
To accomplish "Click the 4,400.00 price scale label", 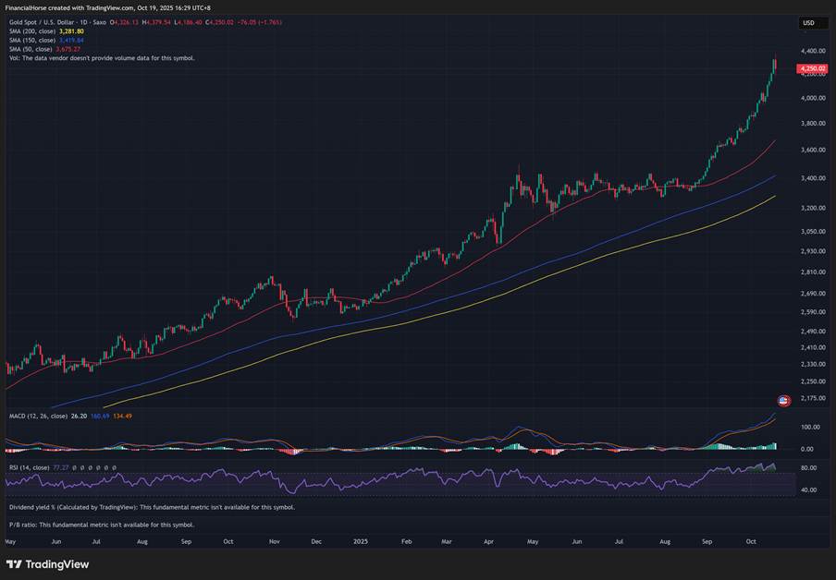I will 812,52.
